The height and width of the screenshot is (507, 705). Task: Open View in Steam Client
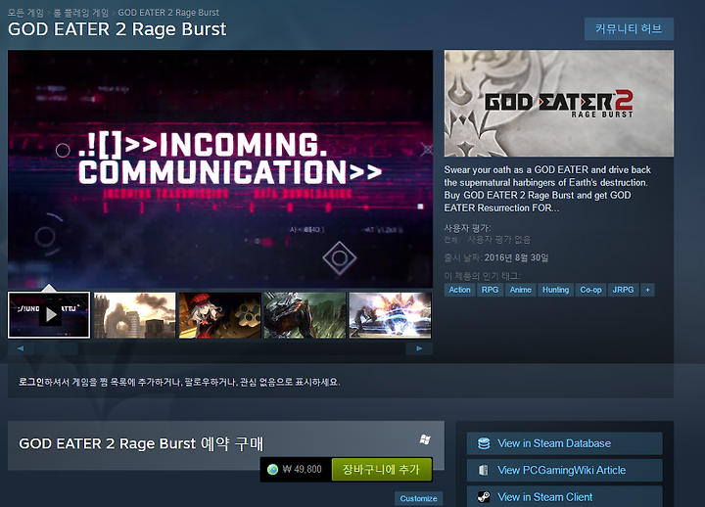click(x=564, y=496)
